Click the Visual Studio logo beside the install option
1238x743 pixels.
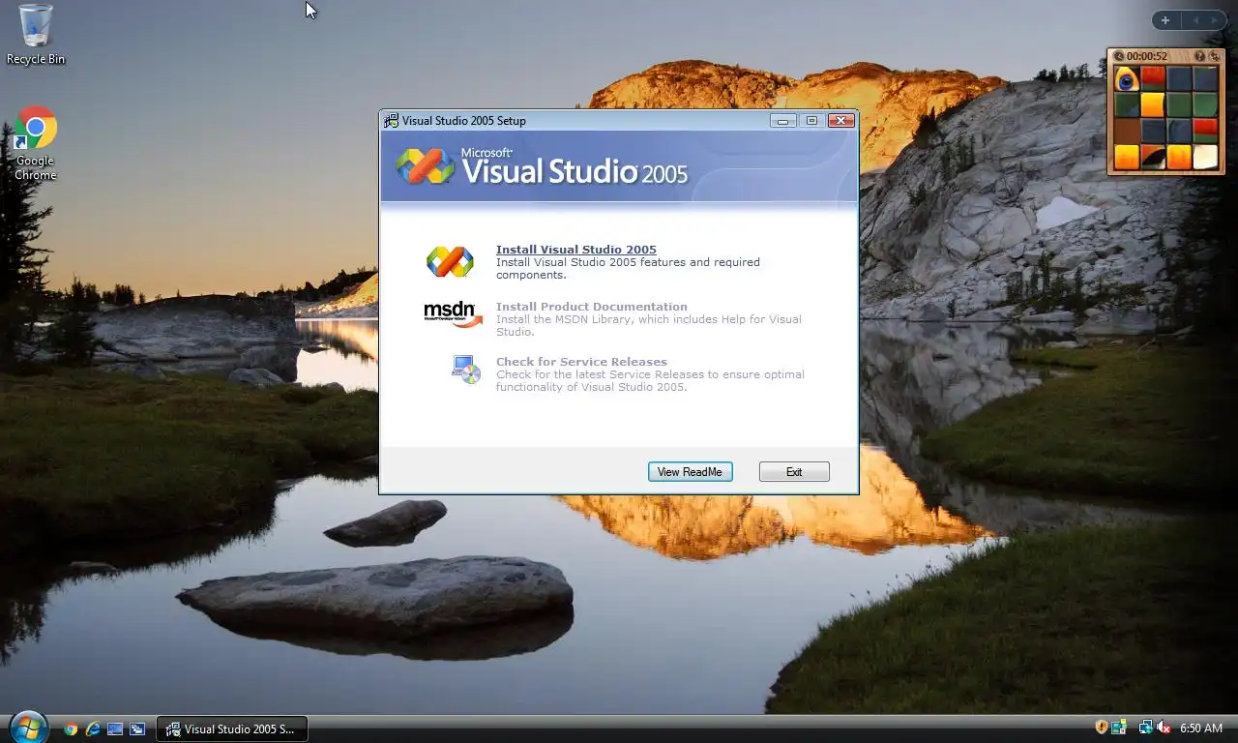pos(450,261)
